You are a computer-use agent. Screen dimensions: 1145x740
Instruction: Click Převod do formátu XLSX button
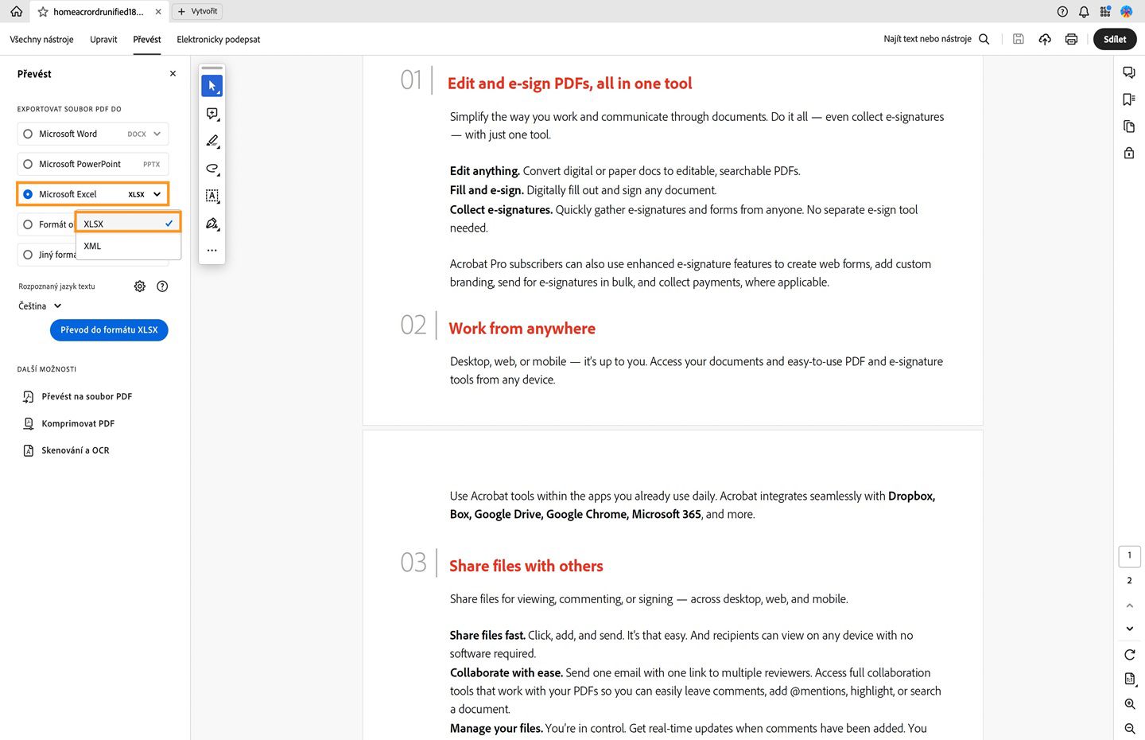click(x=108, y=329)
